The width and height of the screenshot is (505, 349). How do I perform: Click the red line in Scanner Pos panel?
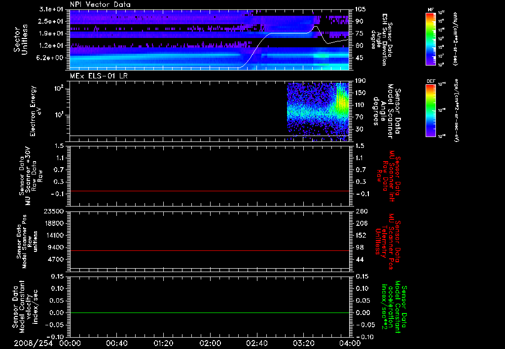pos(210,250)
